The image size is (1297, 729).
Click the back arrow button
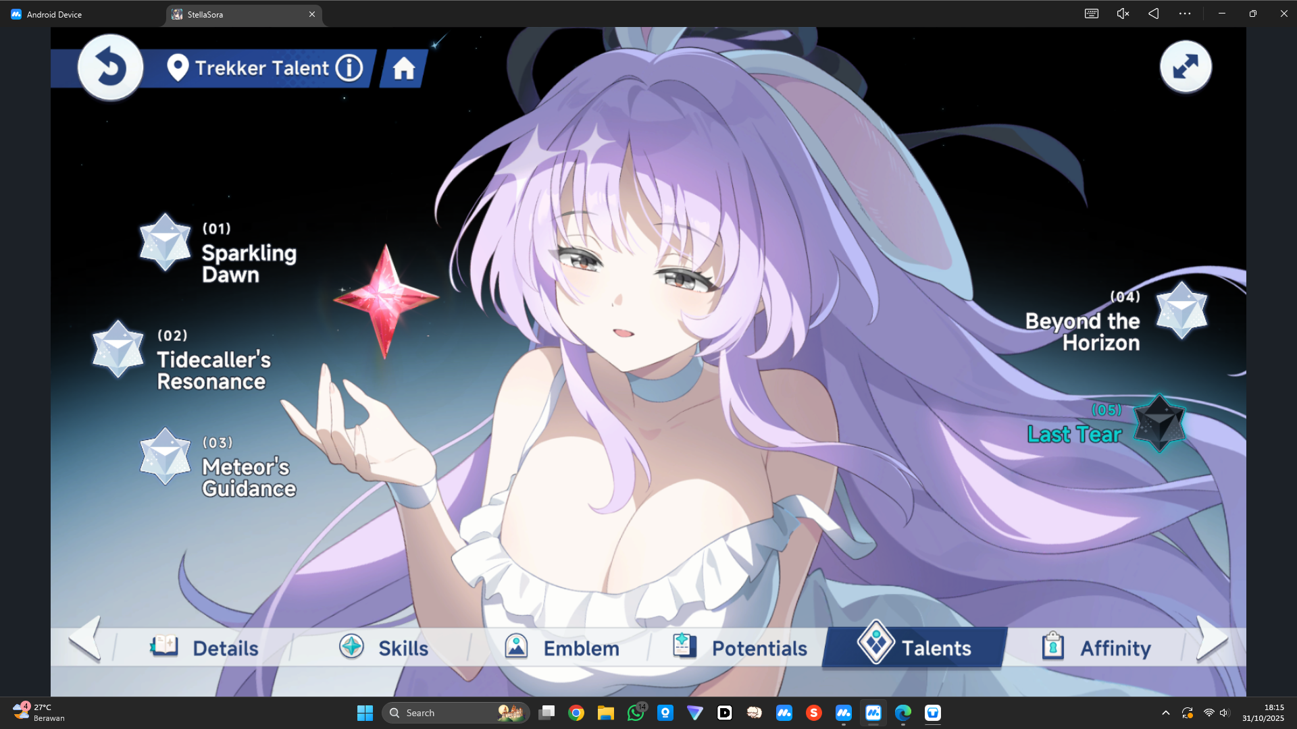110,67
